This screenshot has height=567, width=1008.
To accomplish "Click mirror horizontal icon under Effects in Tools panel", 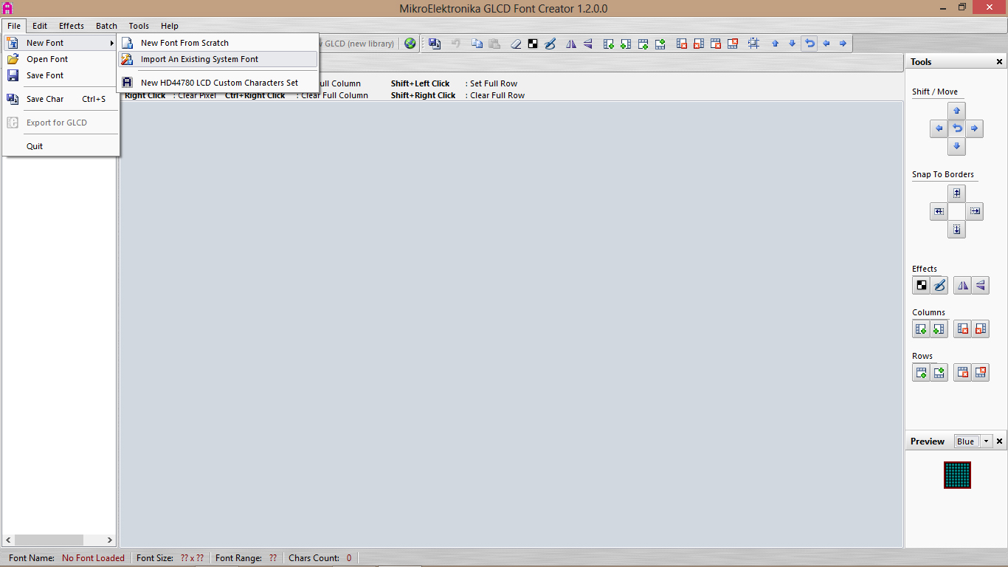I will (963, 285).
